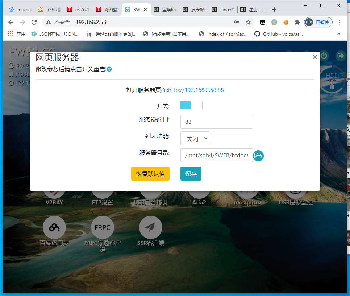Expand the bookmarks overflow chevron
The image size is (350, 296).
(x=339, y=34)
